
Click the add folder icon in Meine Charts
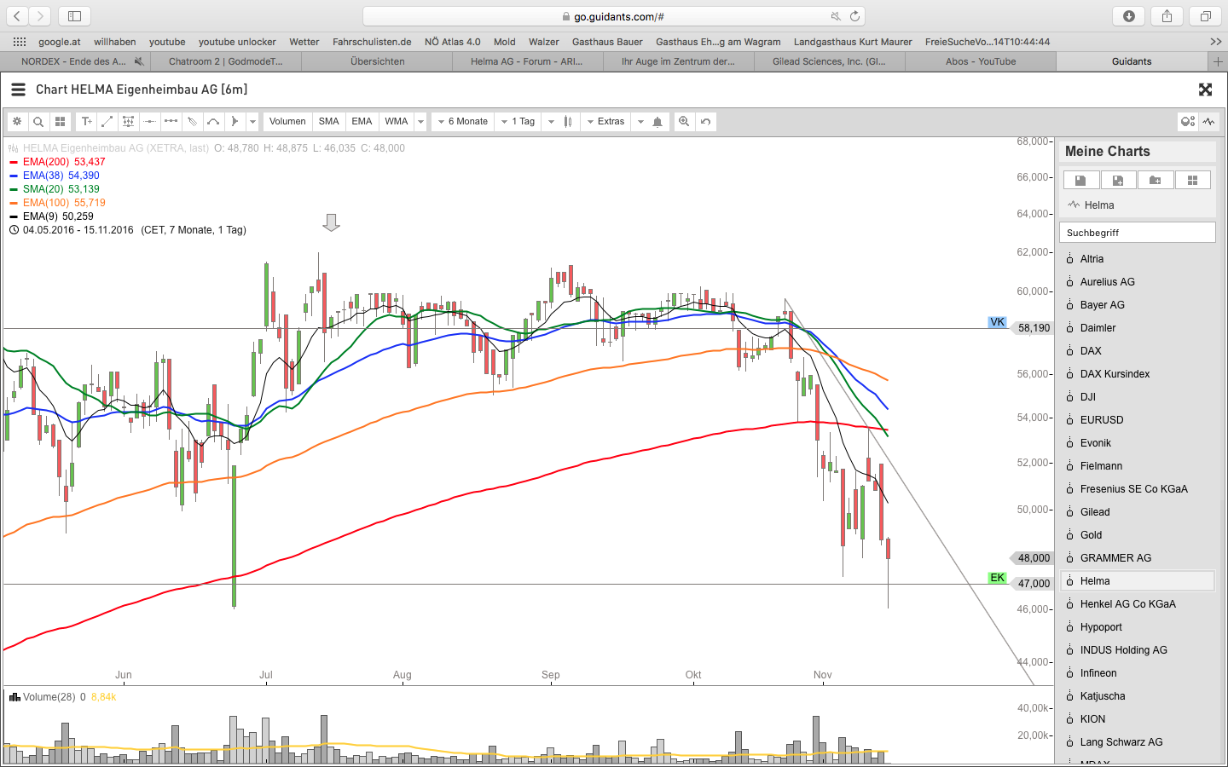1156,180
